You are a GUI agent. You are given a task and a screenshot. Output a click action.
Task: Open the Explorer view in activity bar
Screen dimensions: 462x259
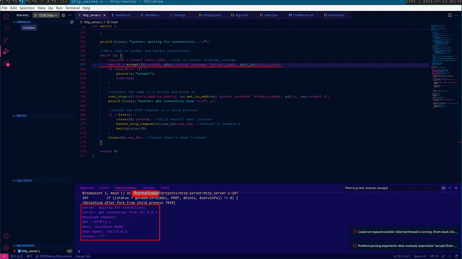[6, 17]
